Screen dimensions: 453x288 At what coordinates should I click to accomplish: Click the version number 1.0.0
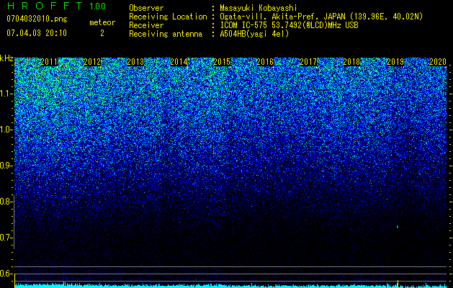(x=98, y=6)
